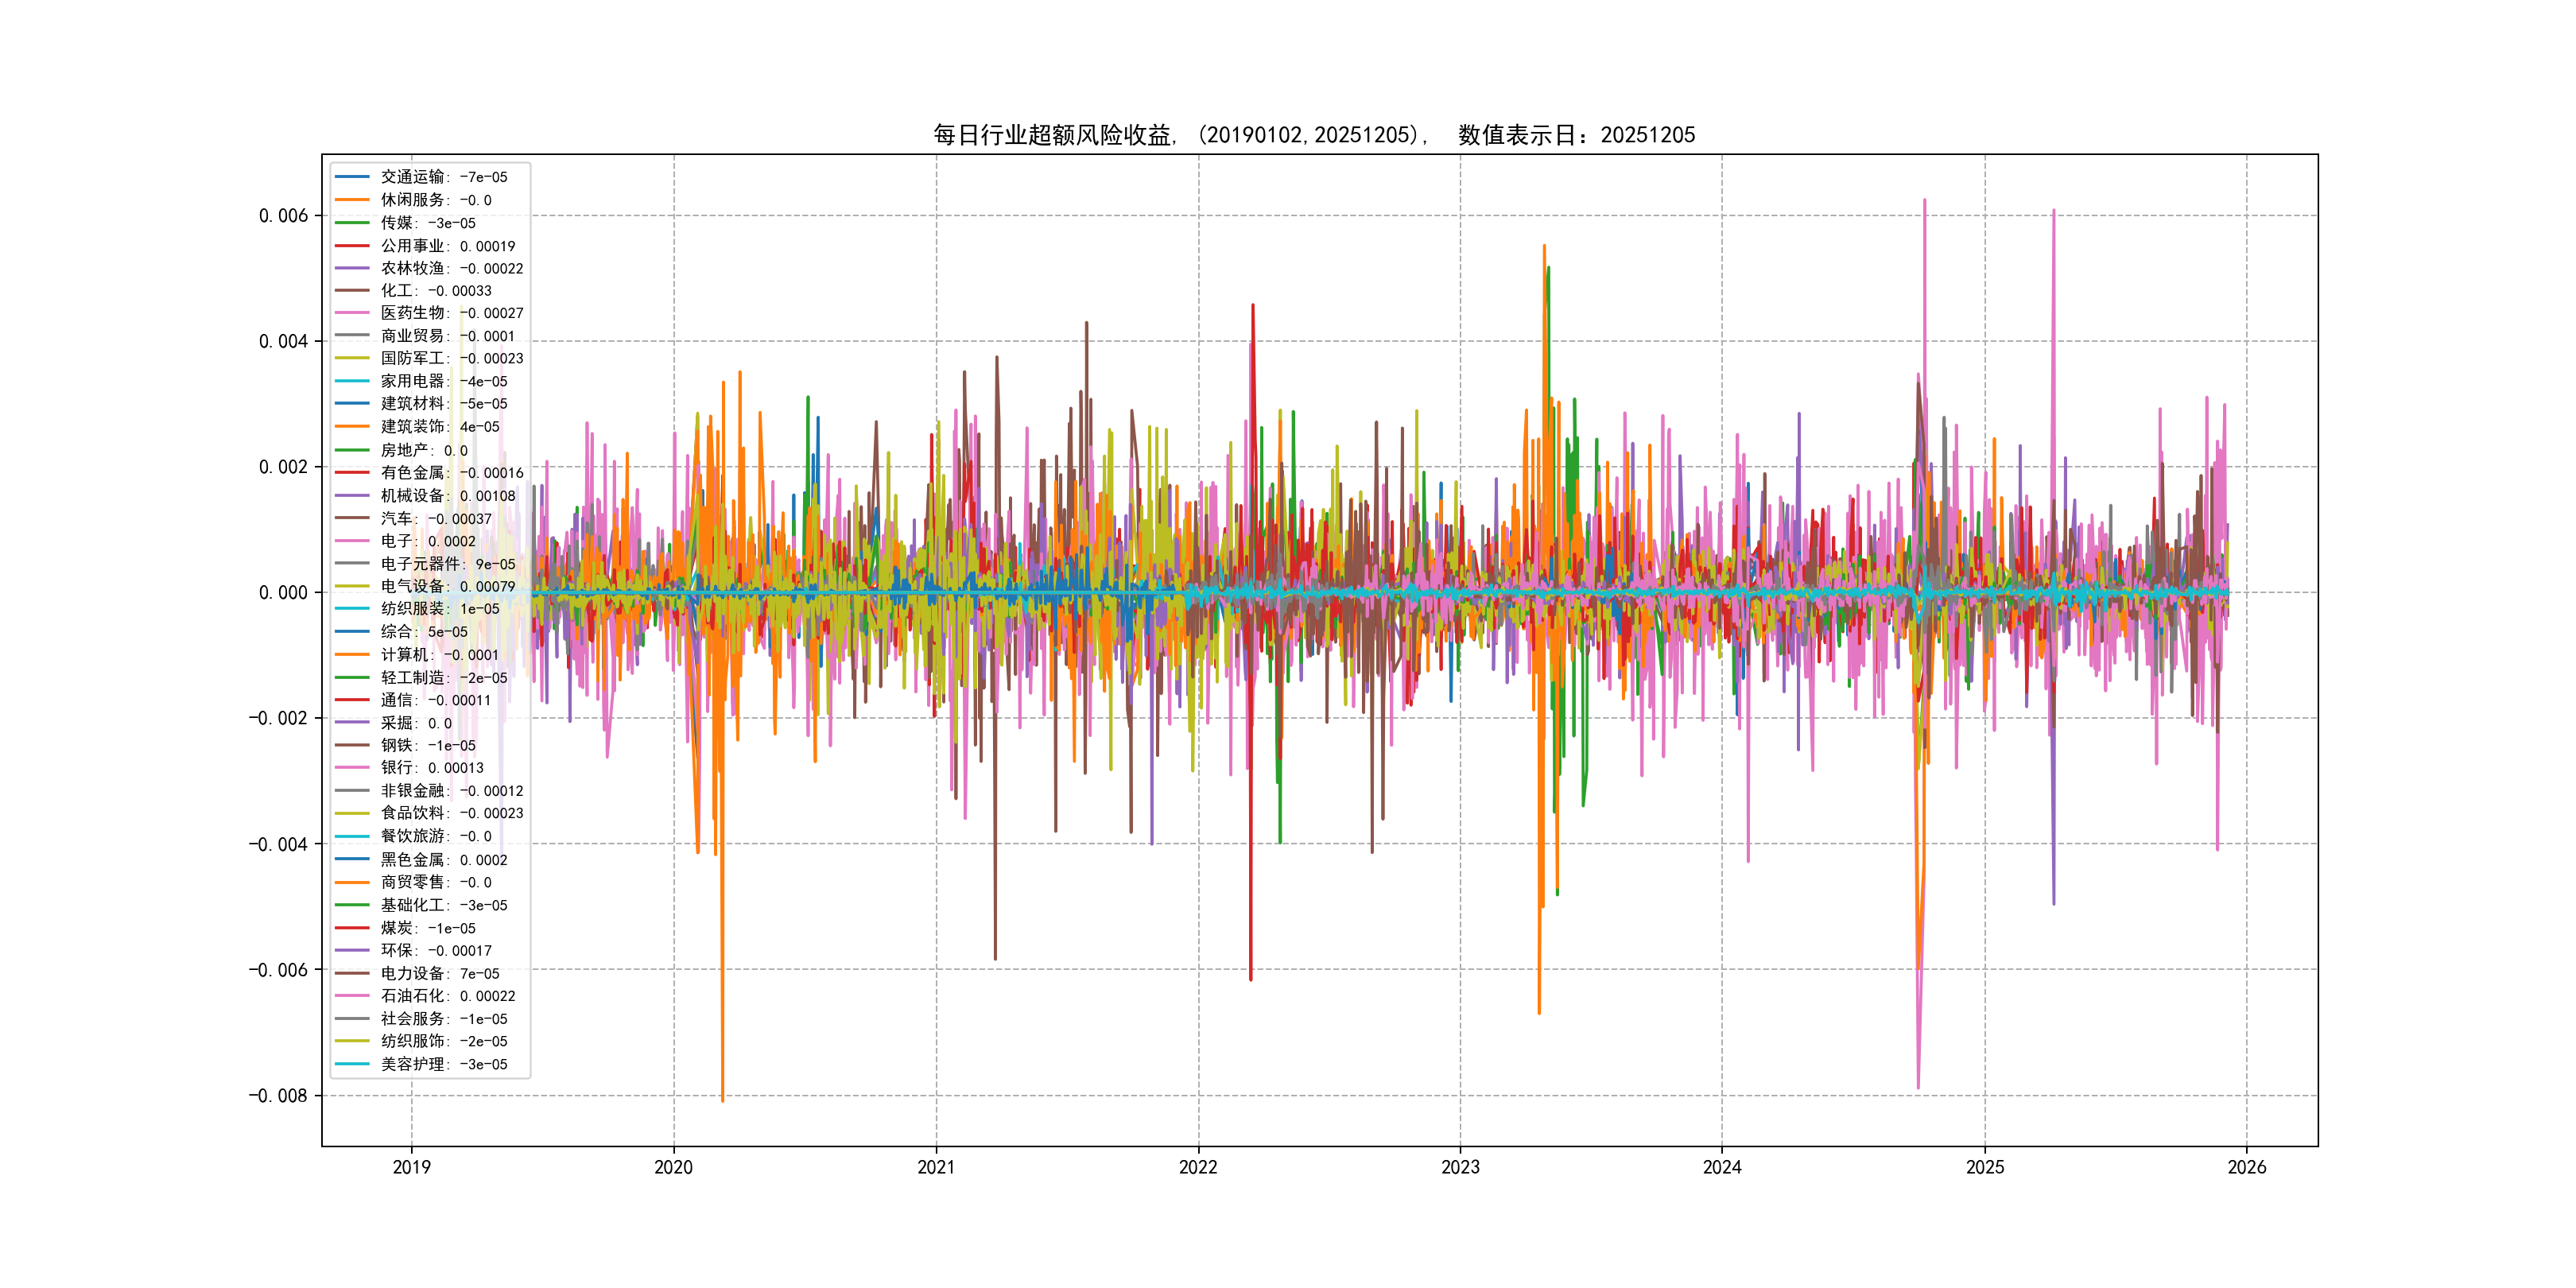
Task: Click the 2025 x-axis tick label
Action: coord(1985,1167)
